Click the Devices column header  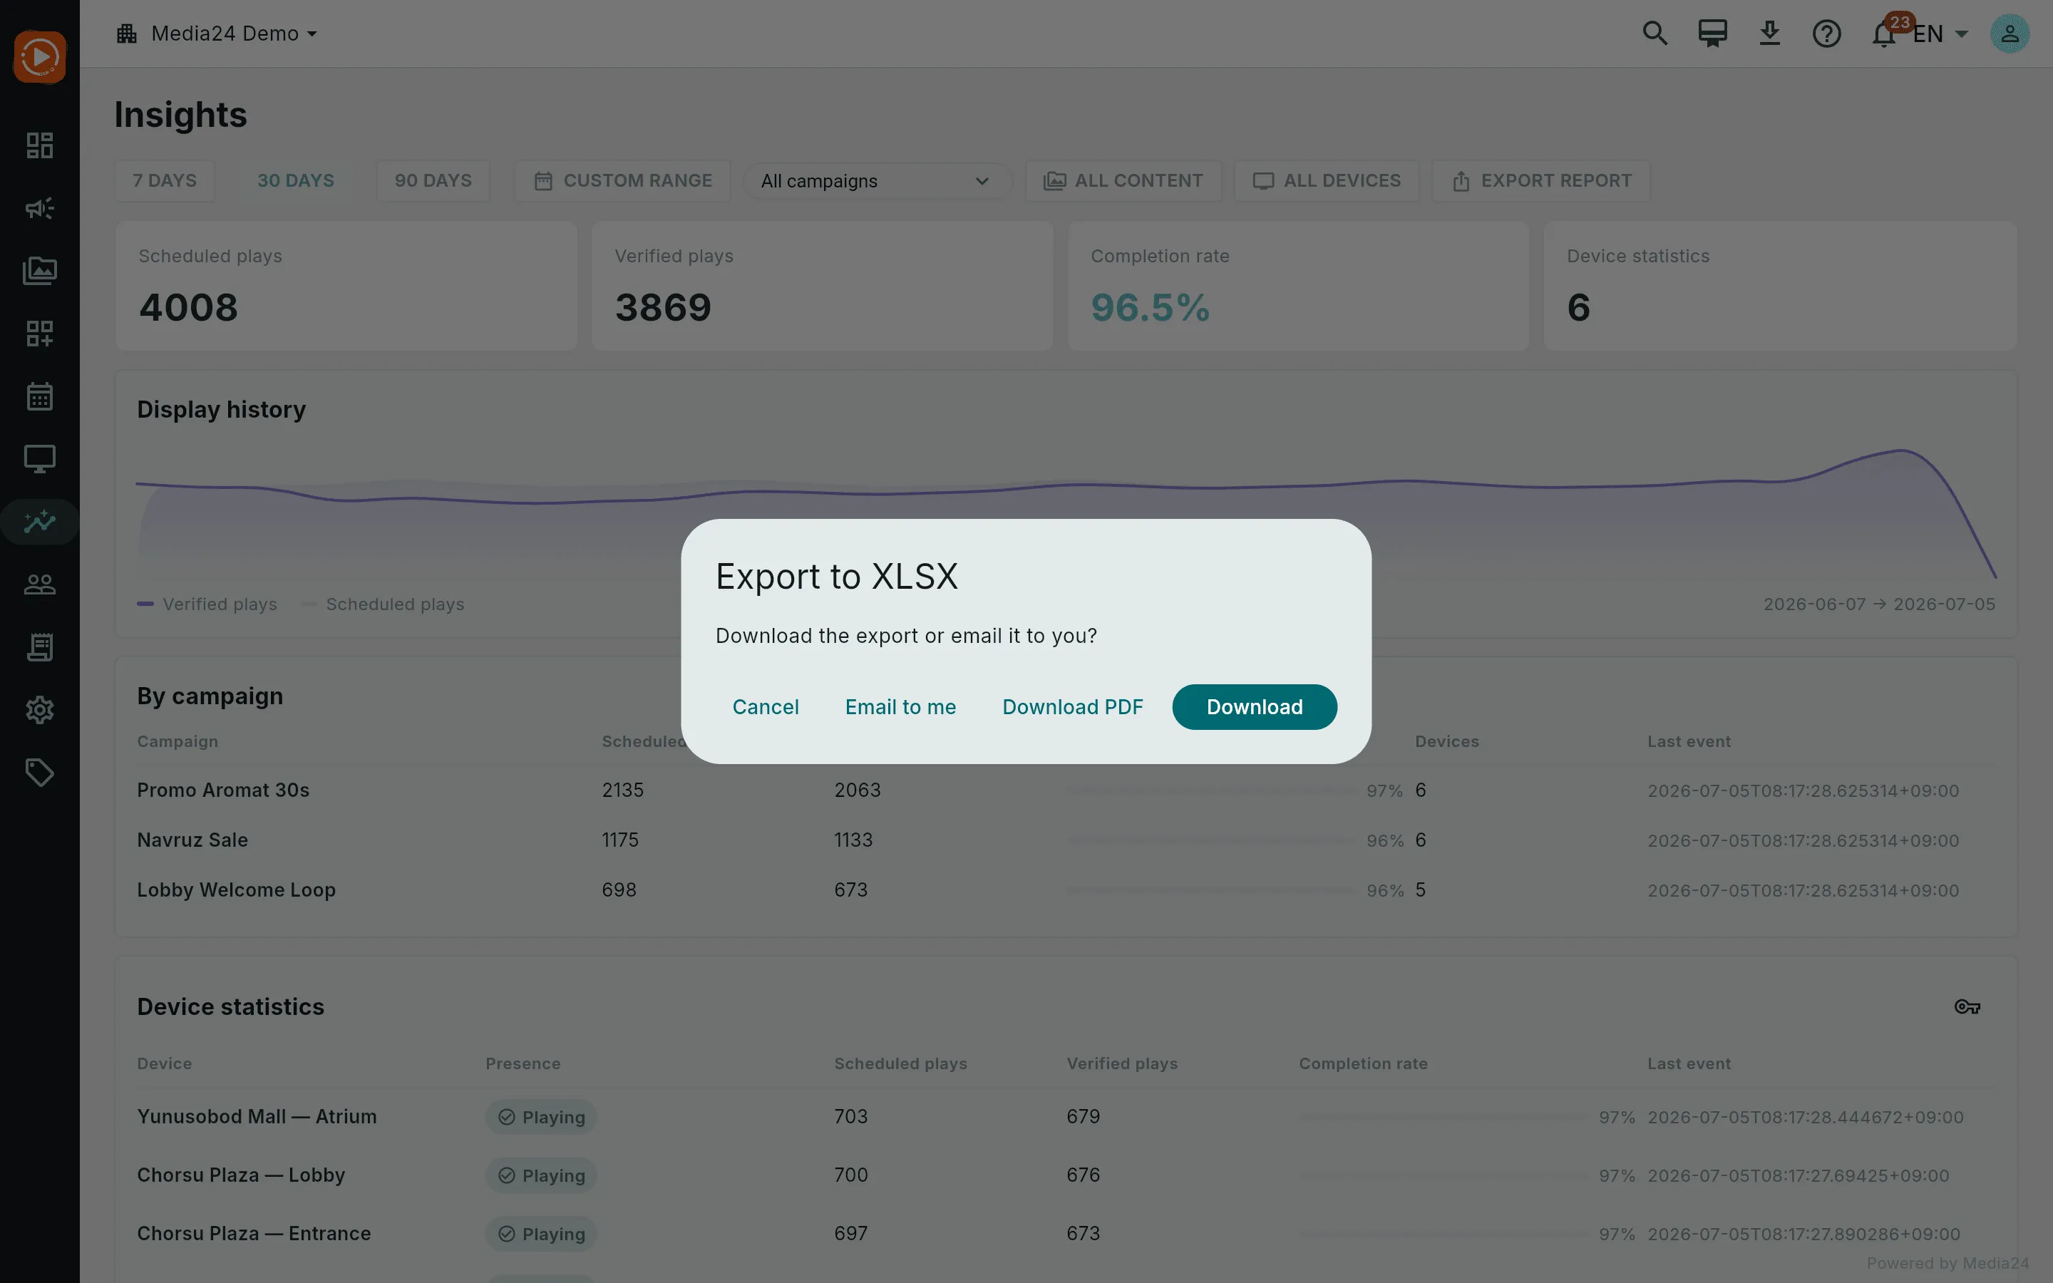(1446, 741)
